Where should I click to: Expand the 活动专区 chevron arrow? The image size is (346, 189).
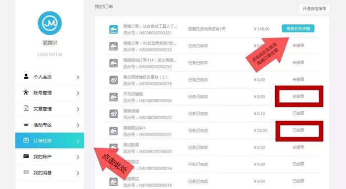click(x=78, y=125)
